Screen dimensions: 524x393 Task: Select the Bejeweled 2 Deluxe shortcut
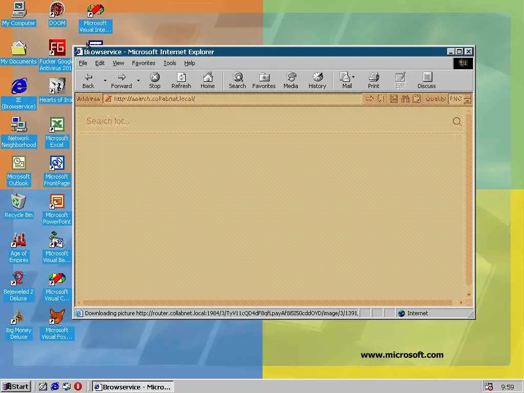pyautogui.click(x=19, y=286)
